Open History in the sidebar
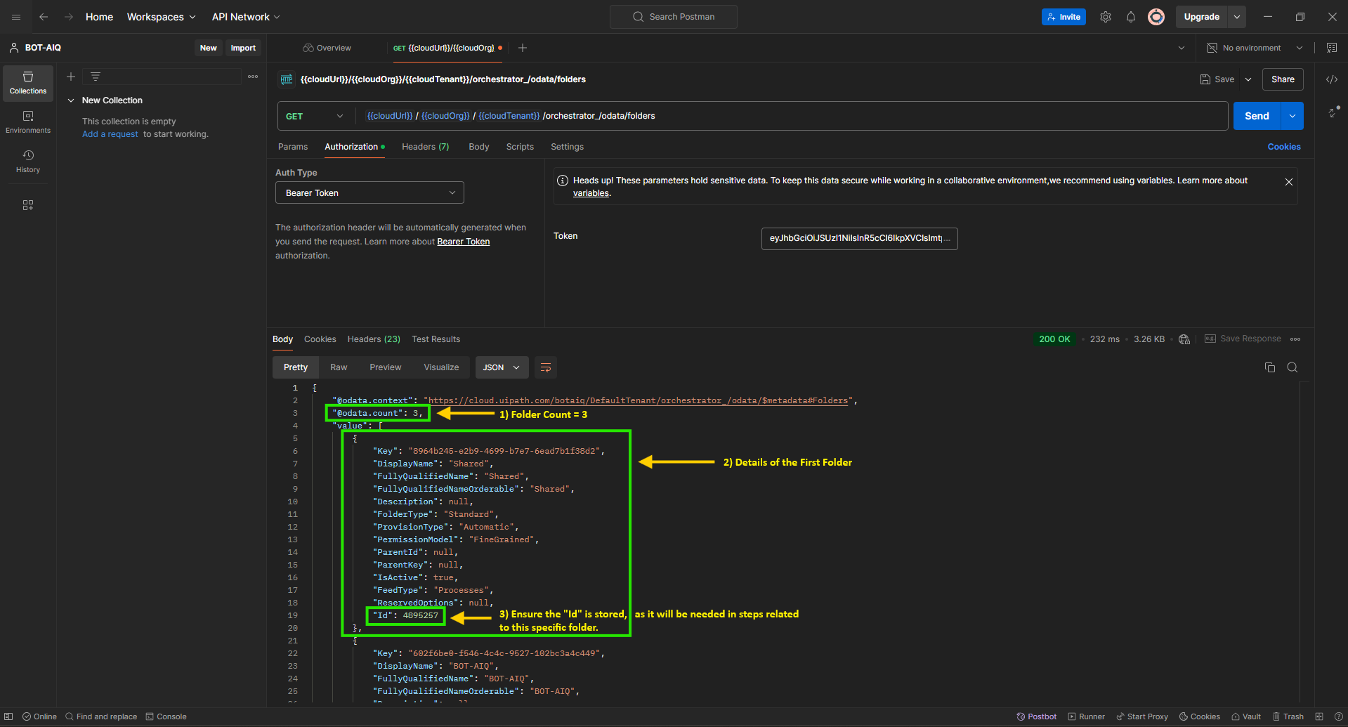 tap(28, 162)
